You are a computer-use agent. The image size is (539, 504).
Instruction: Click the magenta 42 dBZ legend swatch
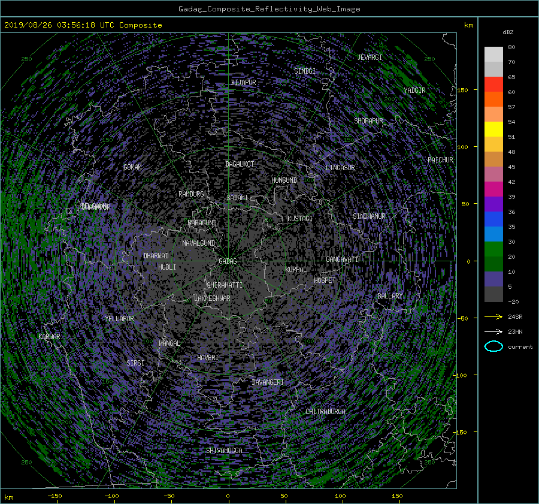(493, 189)
